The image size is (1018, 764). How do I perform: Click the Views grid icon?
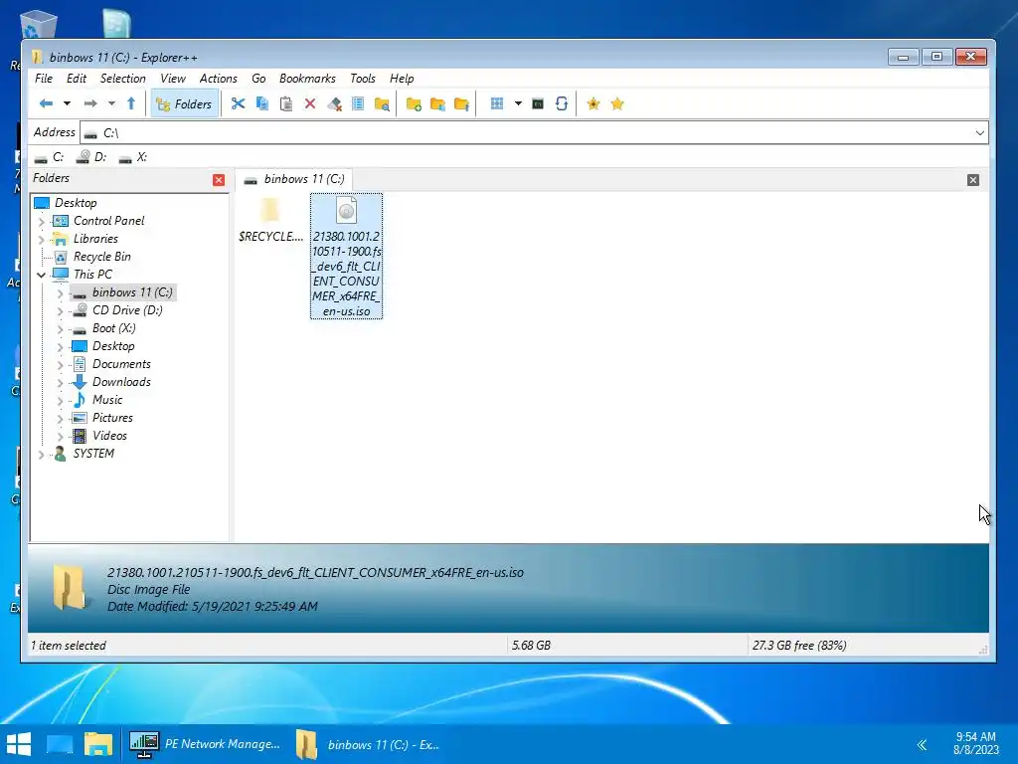pyautogui.click(x=497, y=103)
